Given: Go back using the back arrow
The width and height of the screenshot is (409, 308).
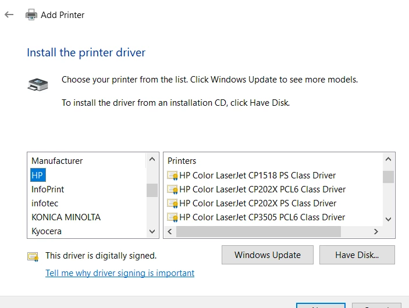Looking at the screenshot, I should pyautogui.click(x=9, y=15).
